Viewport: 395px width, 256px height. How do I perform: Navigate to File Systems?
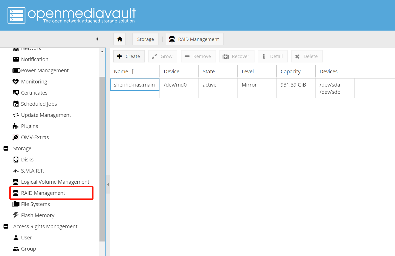[35, 204]
